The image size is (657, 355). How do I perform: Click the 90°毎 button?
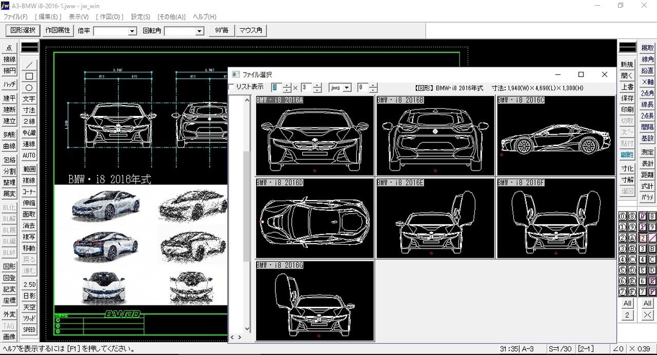(x=221, y=30)
